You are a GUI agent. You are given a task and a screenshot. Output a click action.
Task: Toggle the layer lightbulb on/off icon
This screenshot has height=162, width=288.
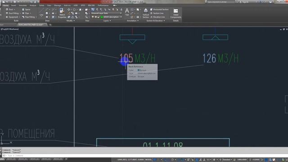coord(93,17)
